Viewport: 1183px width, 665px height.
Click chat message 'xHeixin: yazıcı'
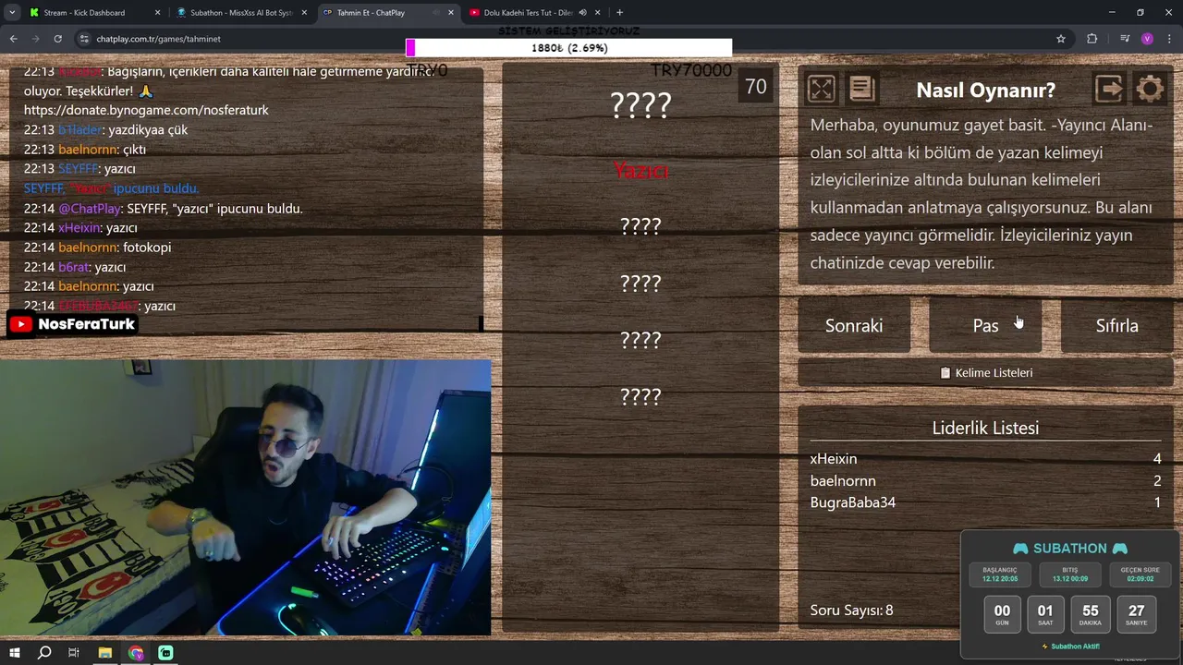click(80, 228)
